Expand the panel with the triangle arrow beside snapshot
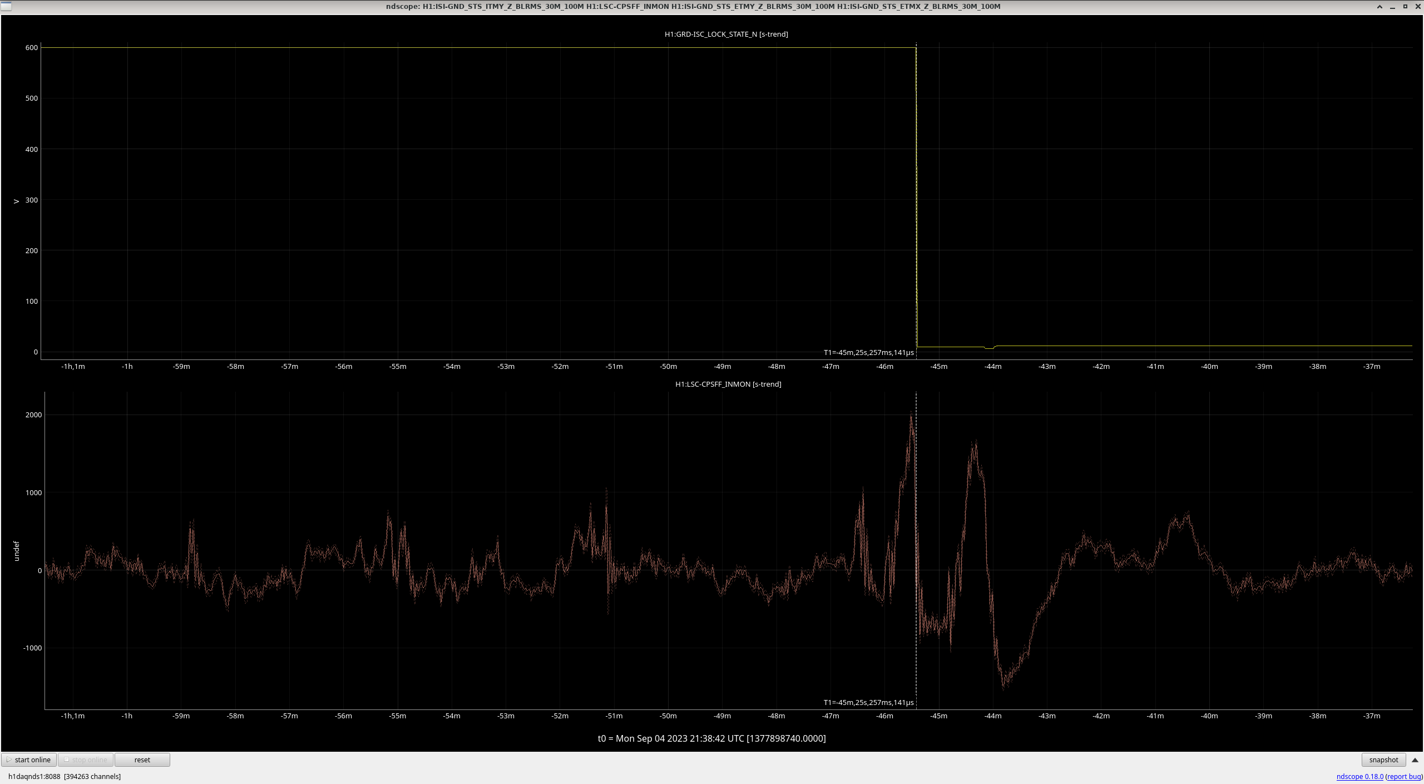Viewport: 1424px width, 784px height. click(1415, 760)
